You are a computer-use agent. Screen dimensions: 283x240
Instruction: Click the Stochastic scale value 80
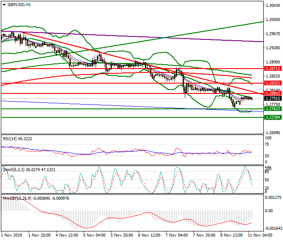pos(267,172)
